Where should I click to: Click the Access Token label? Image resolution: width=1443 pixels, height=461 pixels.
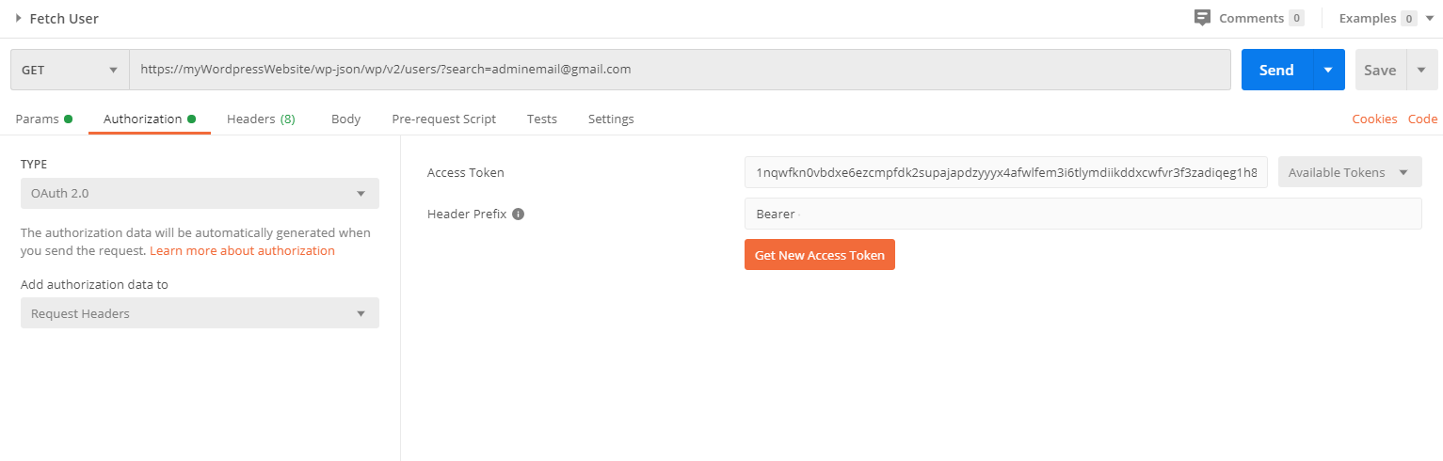[466, 172]
